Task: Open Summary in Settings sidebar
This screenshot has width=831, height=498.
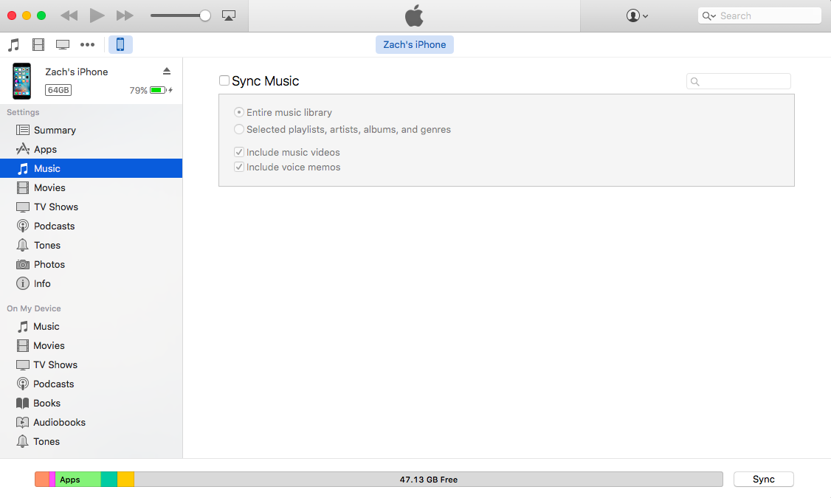Action: [x=92, y=130]
